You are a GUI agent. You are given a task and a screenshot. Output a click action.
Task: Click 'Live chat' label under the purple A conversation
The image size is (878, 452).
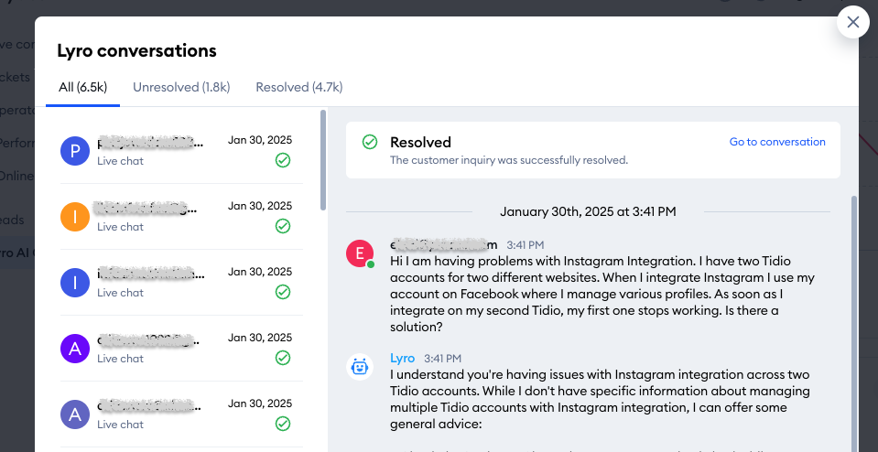click(120, 359)
